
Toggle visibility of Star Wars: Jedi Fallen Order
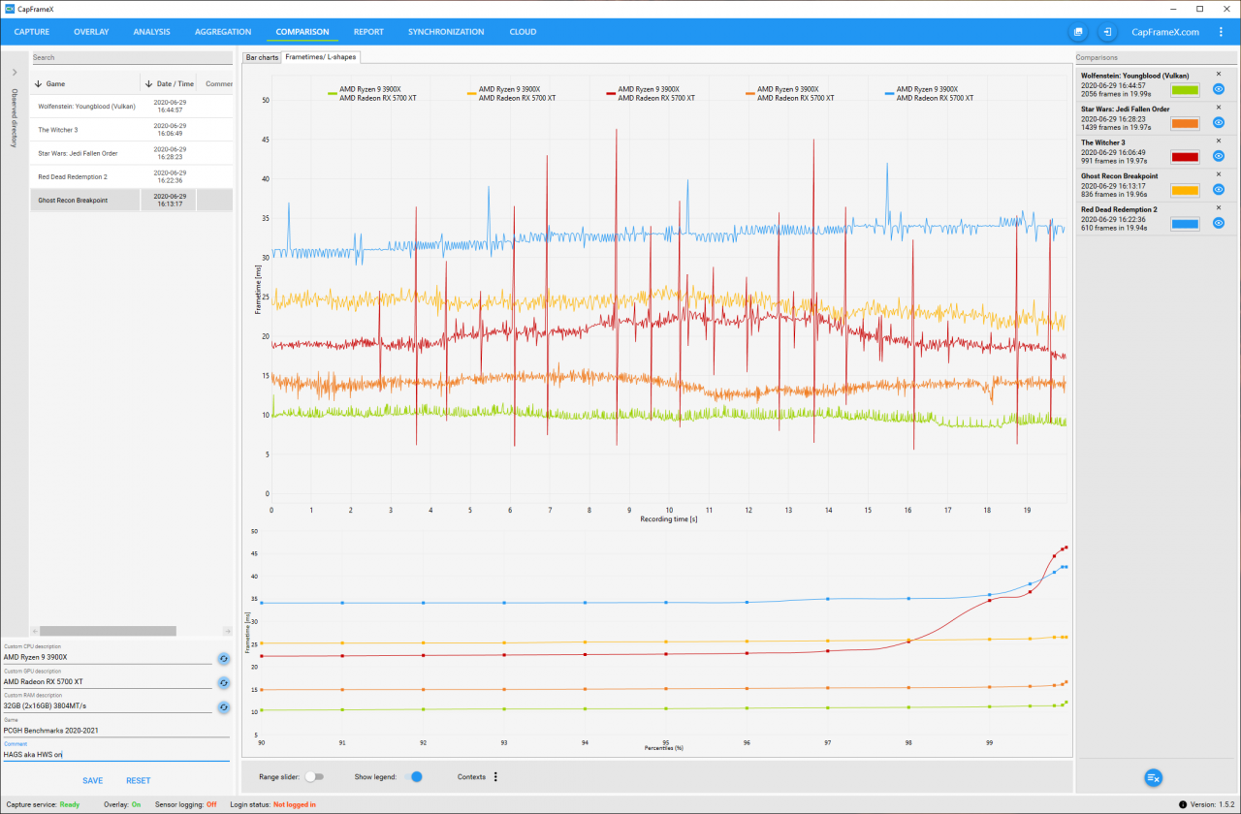point(1219,123)
